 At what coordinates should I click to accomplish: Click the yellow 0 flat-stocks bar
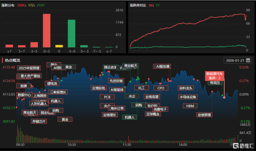click(x=59, y=46)
